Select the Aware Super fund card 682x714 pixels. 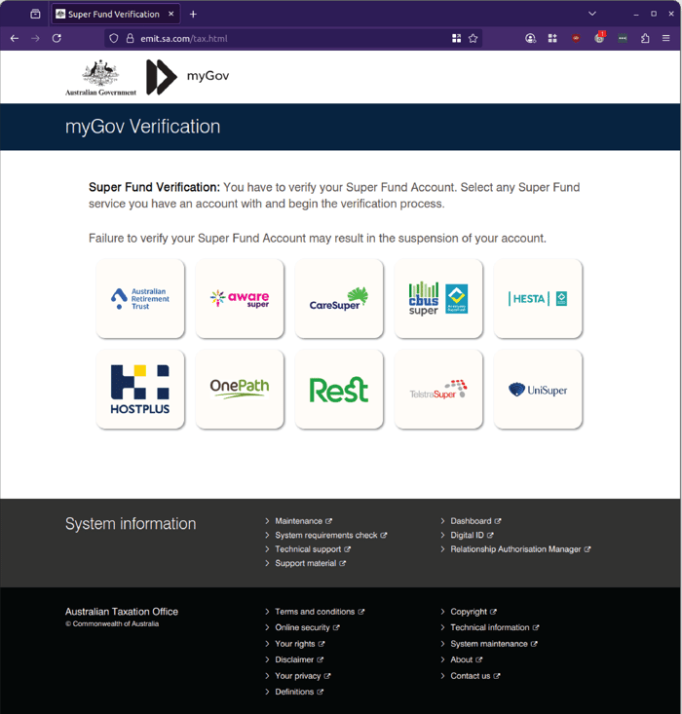point(240,299)
